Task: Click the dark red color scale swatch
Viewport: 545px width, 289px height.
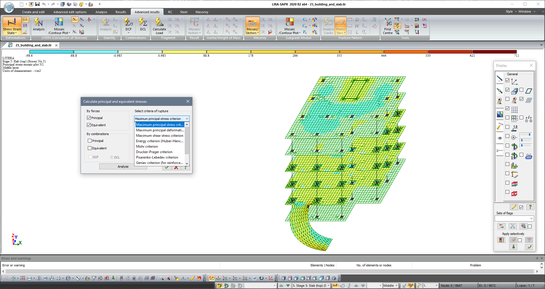Action: (494, 52)
